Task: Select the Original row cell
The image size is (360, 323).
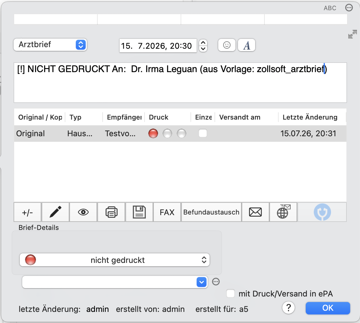Action: coord(31,133)
